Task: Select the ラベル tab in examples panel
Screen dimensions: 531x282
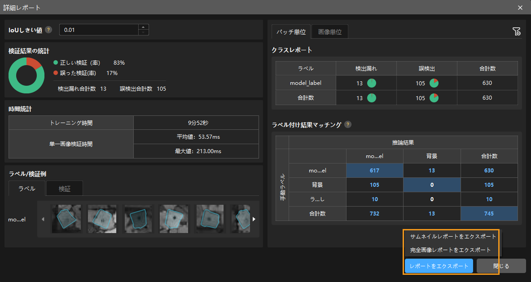Action: coord(27,189)
